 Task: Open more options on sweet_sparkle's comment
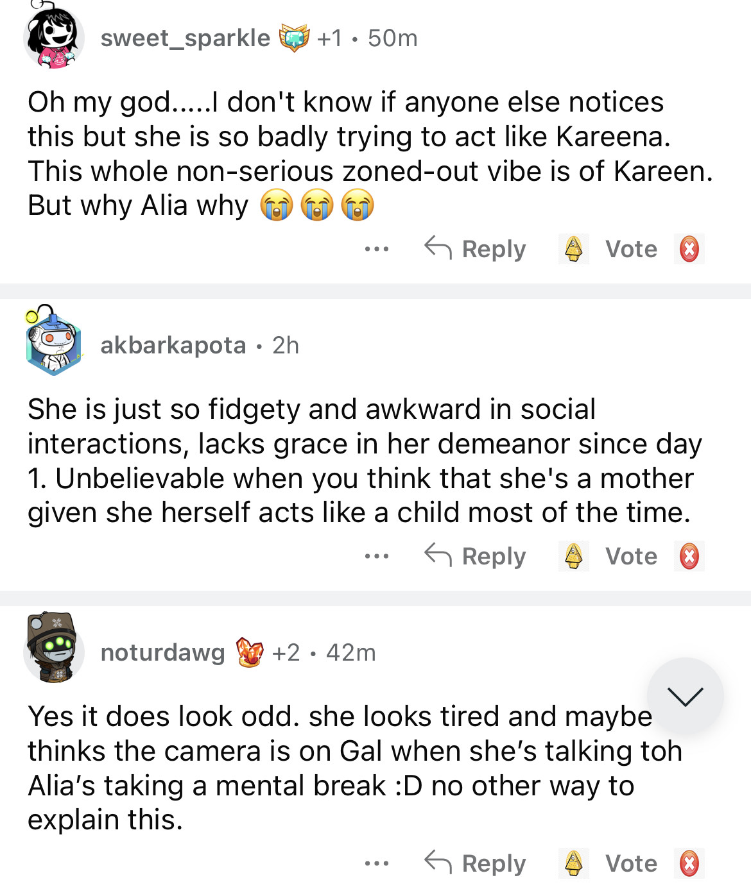pos(376,249)
